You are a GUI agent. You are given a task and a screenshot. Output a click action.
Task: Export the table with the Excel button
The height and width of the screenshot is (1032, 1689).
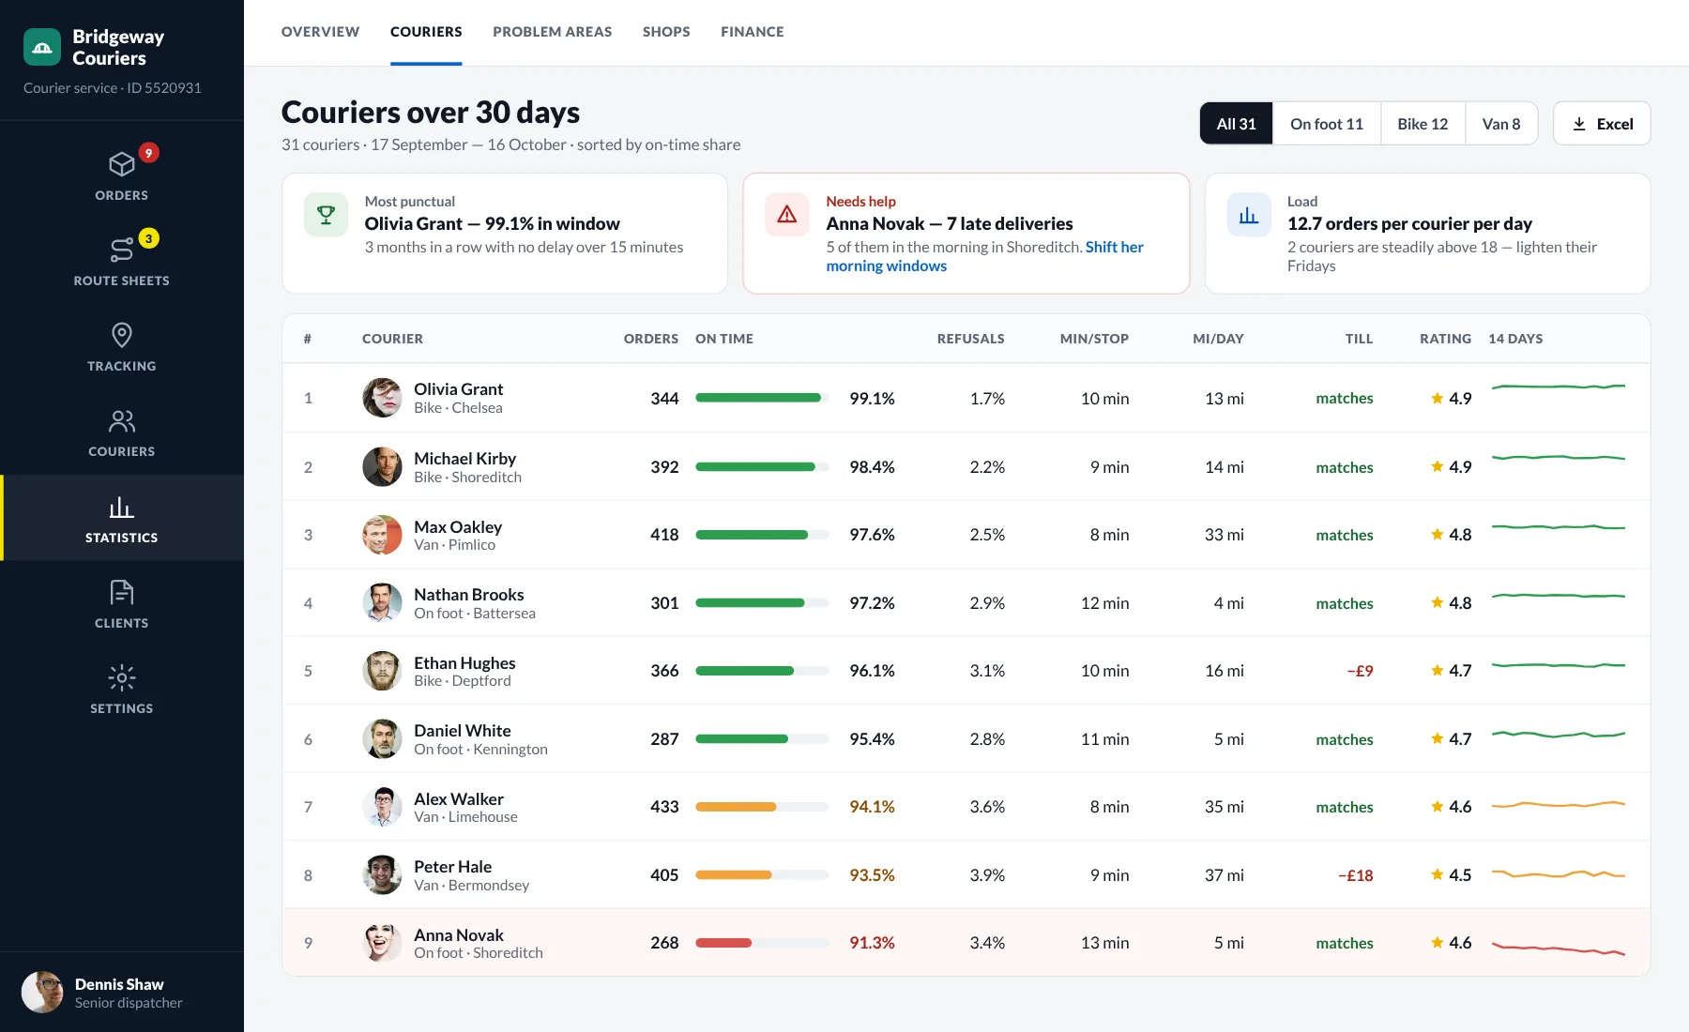pos(1602,124)
